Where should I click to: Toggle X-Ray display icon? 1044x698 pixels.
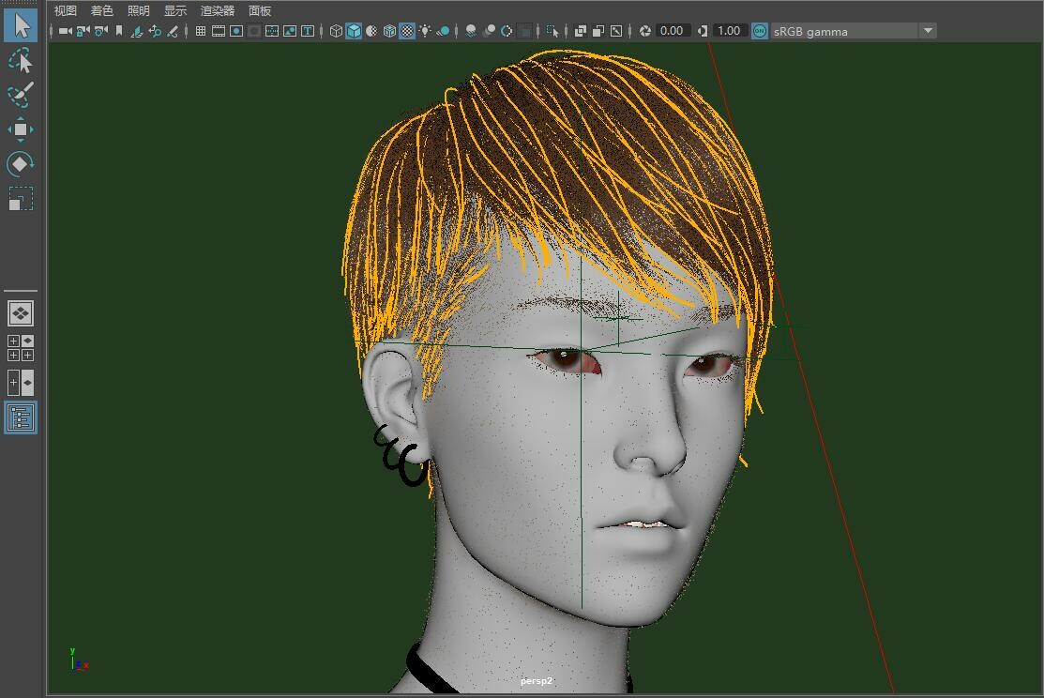coord(581,31)
